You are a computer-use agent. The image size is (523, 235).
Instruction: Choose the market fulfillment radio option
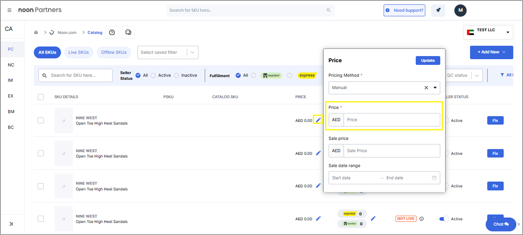254,75
